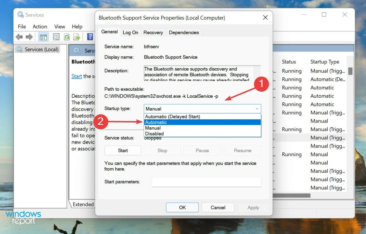Click the Start parameters input field
The image size is (366, 234).
206,182
